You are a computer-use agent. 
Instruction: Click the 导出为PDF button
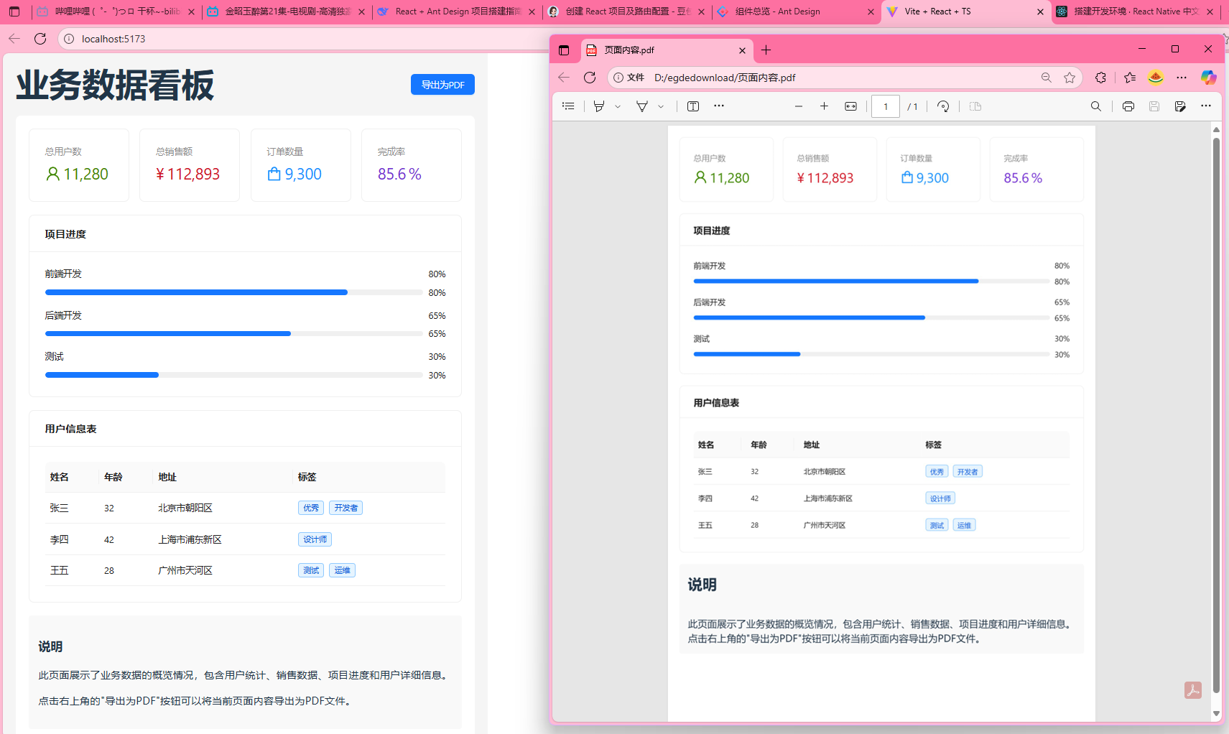[442, 84]
